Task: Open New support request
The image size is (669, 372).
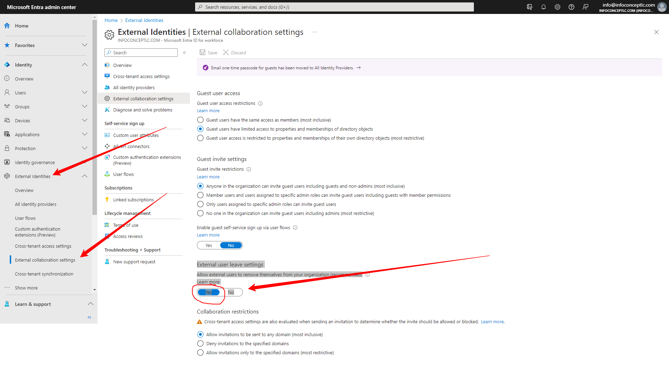Action: 134,262
